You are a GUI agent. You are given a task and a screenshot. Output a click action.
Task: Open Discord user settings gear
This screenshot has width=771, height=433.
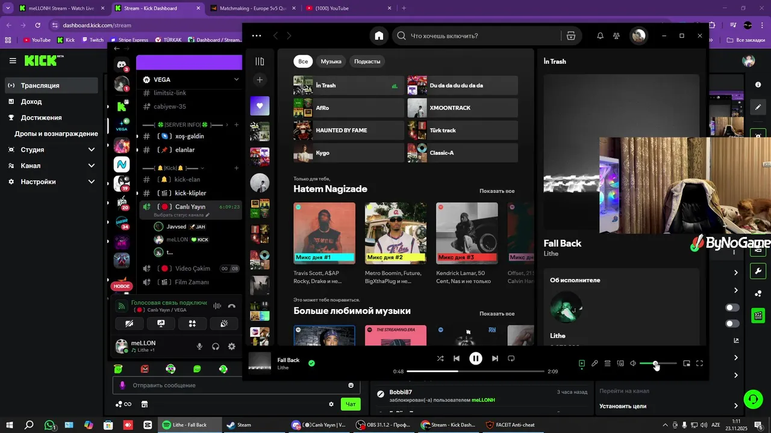pyautogui.click(x=231, y=346)
